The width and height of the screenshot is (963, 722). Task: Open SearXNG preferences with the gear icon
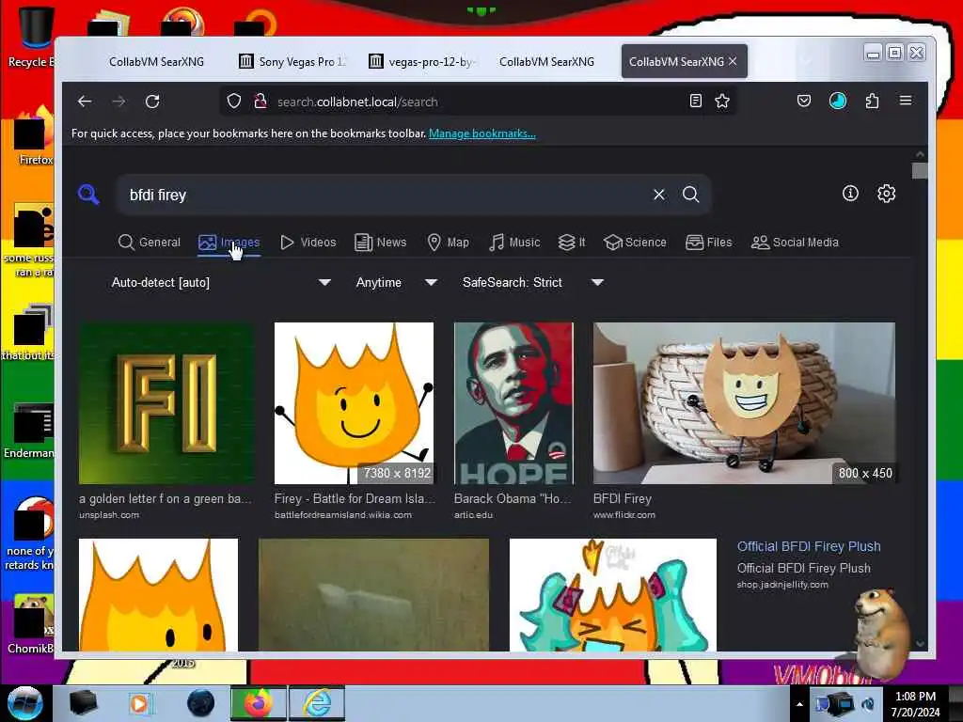(886, 194)
